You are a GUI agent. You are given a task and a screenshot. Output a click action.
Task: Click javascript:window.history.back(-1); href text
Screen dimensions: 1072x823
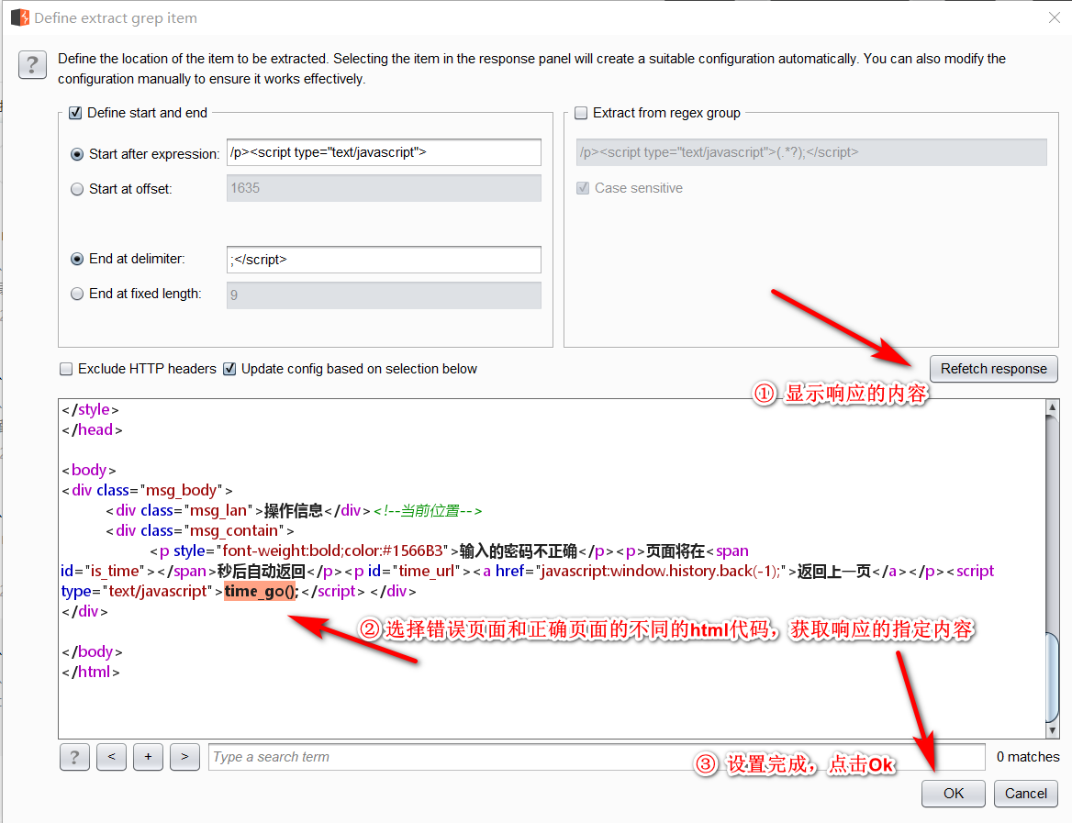(x=661, y=571)
